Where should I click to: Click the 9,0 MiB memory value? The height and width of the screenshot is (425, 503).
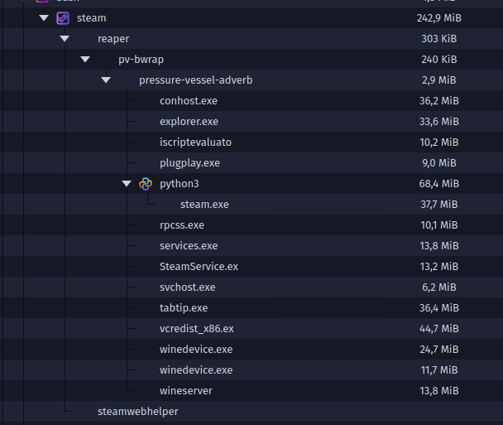439,163
